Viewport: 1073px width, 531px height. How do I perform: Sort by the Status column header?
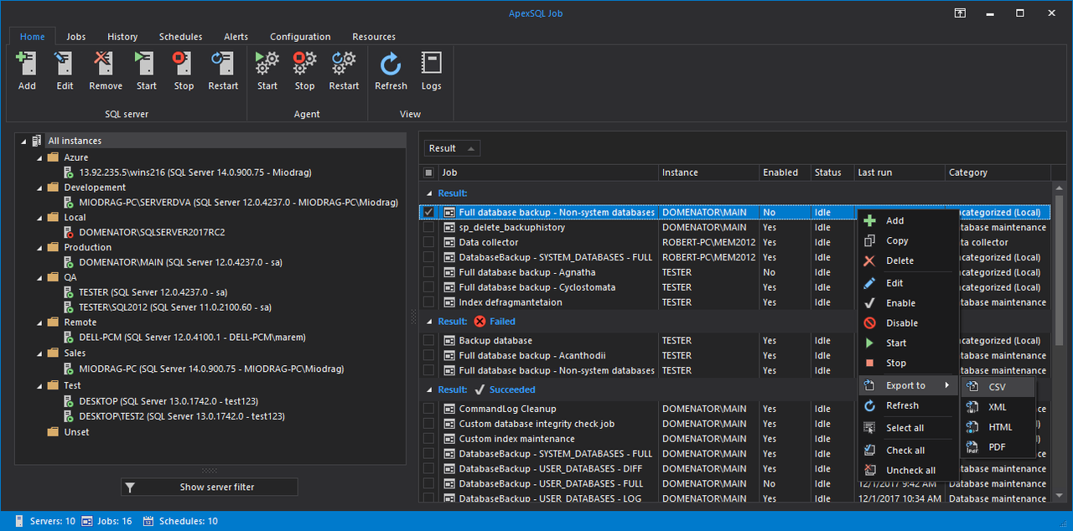pos(832,173)
